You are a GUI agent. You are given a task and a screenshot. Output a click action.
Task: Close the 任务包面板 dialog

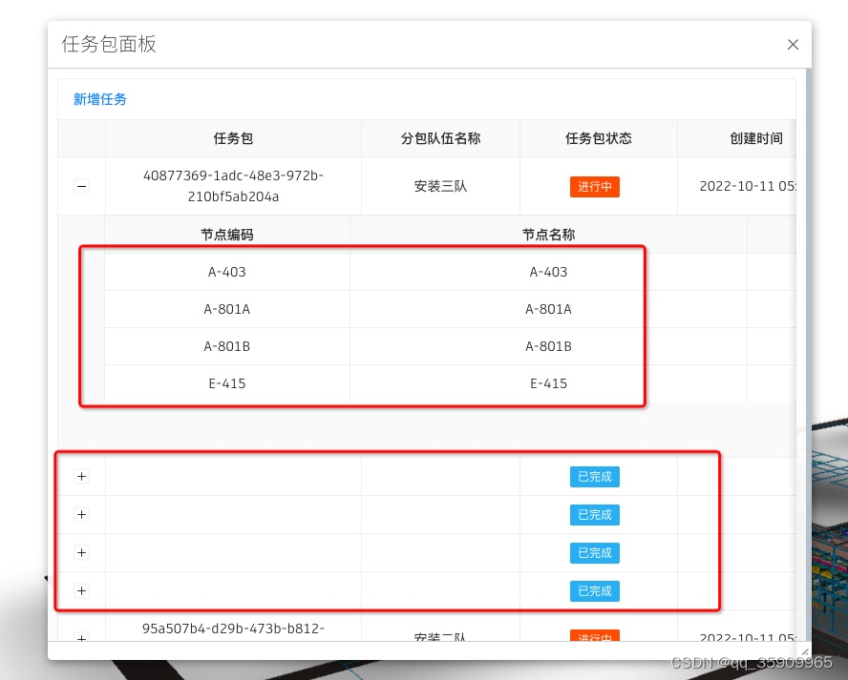coord(793,44)
